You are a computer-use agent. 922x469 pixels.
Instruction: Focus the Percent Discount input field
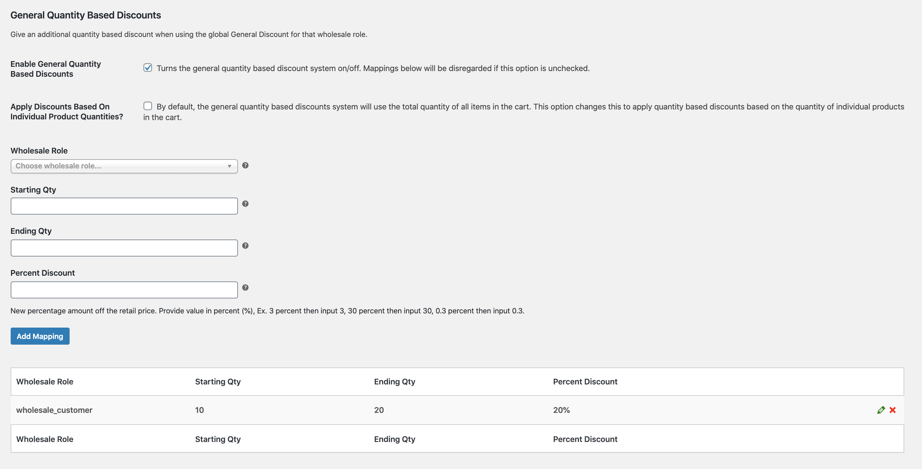click(124, 290)
